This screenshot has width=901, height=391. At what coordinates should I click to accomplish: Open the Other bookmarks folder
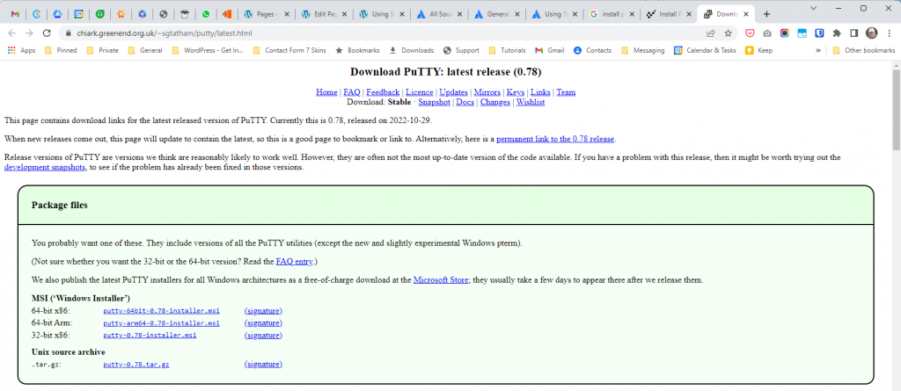[x=862, y=50]
